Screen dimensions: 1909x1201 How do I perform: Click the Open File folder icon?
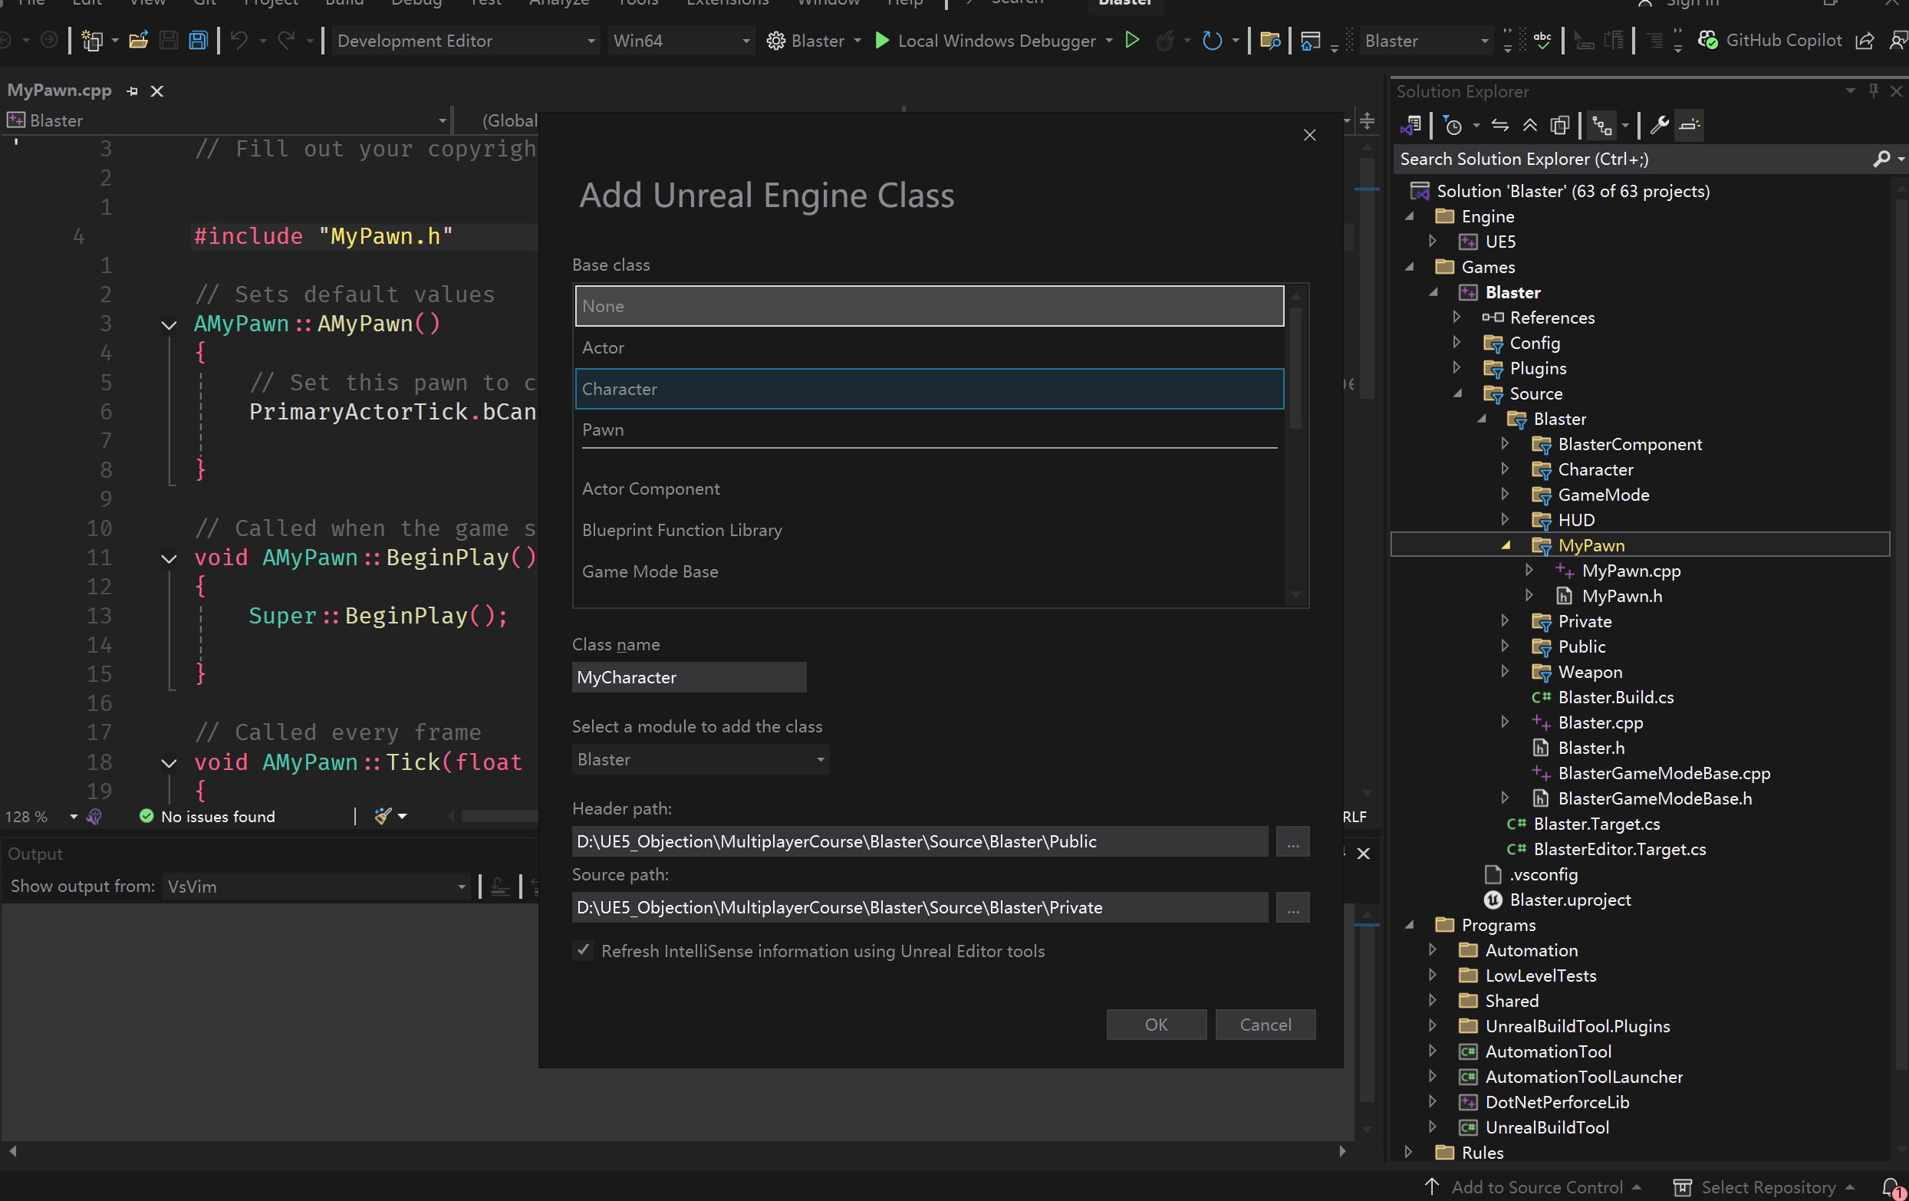tap(139, 41)
